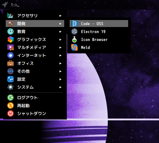Open the グラフィックス menu category
The height and width of the screenshot is (143, 159).
pos(35,39)
